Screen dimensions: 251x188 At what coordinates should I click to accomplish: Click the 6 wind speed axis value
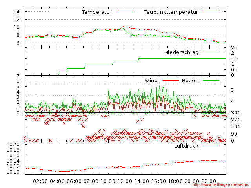point(18,81)
